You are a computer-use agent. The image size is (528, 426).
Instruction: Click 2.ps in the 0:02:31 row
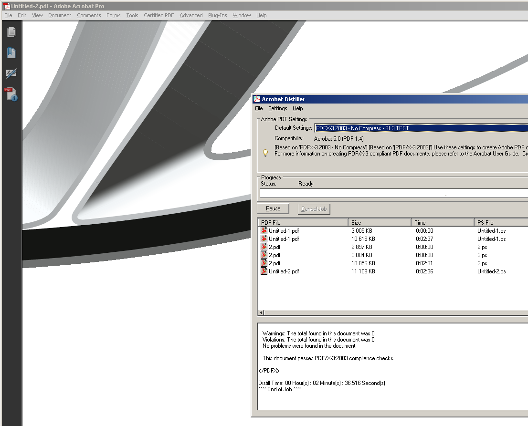click(482, 263)
